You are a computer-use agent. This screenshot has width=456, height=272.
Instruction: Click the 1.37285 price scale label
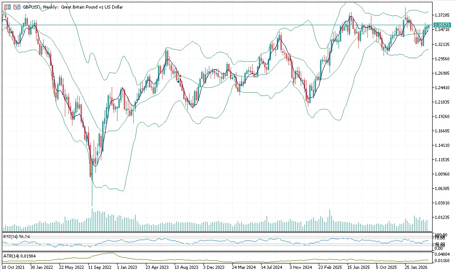coord(442,15)
